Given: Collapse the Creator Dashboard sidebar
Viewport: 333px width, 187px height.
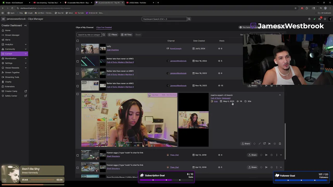Looking at the screenshot, I should point(25,25).
